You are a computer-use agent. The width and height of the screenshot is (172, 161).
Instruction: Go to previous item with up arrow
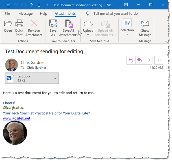click(31, 5)
